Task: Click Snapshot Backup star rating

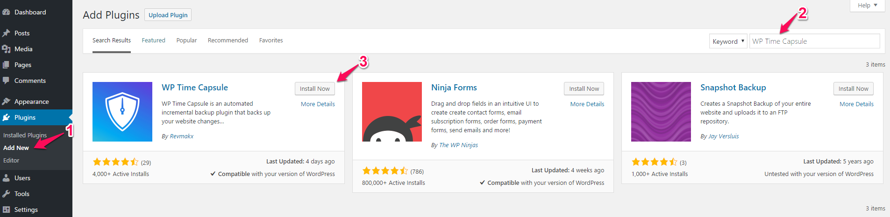Action: pyautogui.click(x=654, y=162)
